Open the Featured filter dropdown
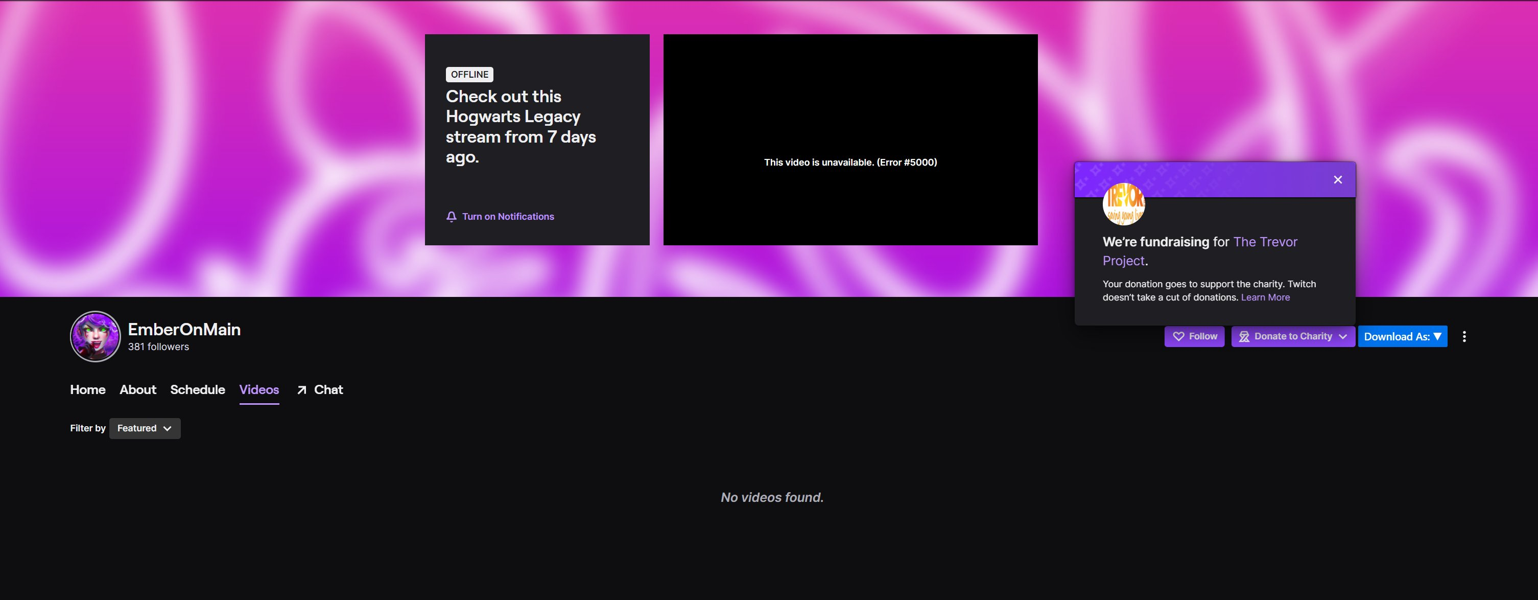 click(145, 428)
